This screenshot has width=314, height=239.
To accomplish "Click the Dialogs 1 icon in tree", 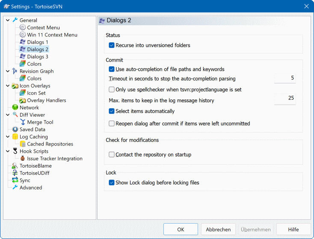I will [22, 42].
